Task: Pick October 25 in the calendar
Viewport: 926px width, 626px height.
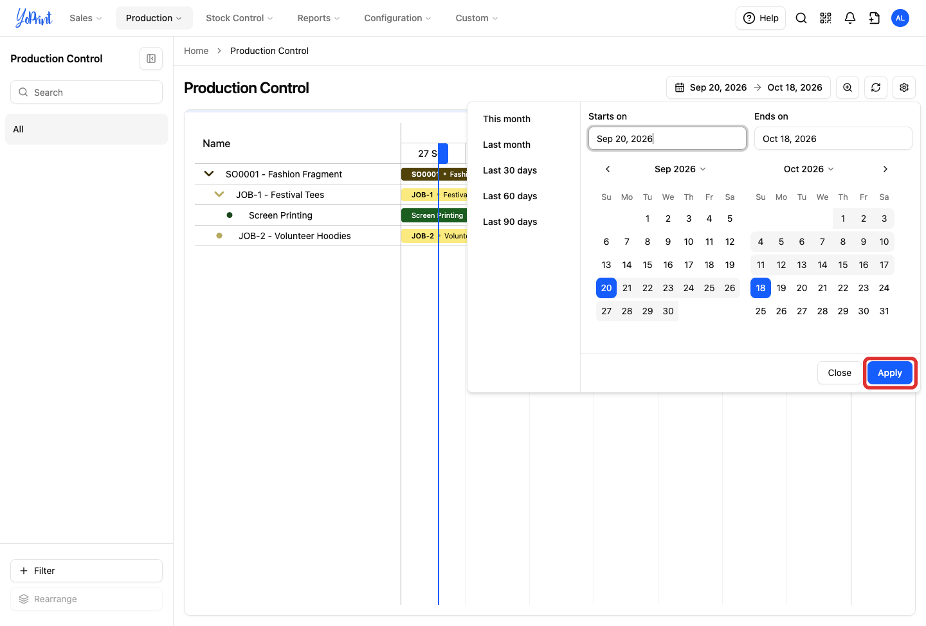Action: [x=761, y=311]
